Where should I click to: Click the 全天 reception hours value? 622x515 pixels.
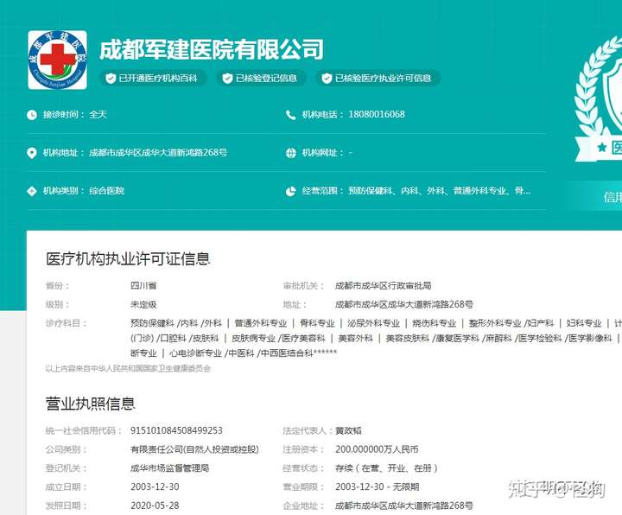(98, 114)
